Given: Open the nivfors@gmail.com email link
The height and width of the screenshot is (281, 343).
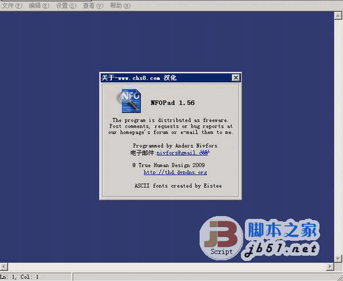Looking at the screenshot, I should (x=183, y=153).
